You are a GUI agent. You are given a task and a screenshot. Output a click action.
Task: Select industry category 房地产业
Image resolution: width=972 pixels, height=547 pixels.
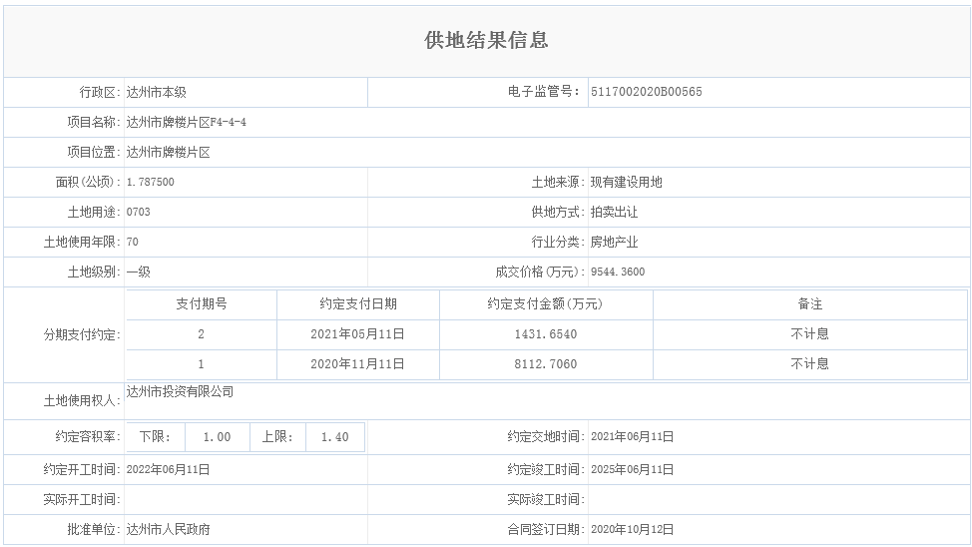click(614, 242)
